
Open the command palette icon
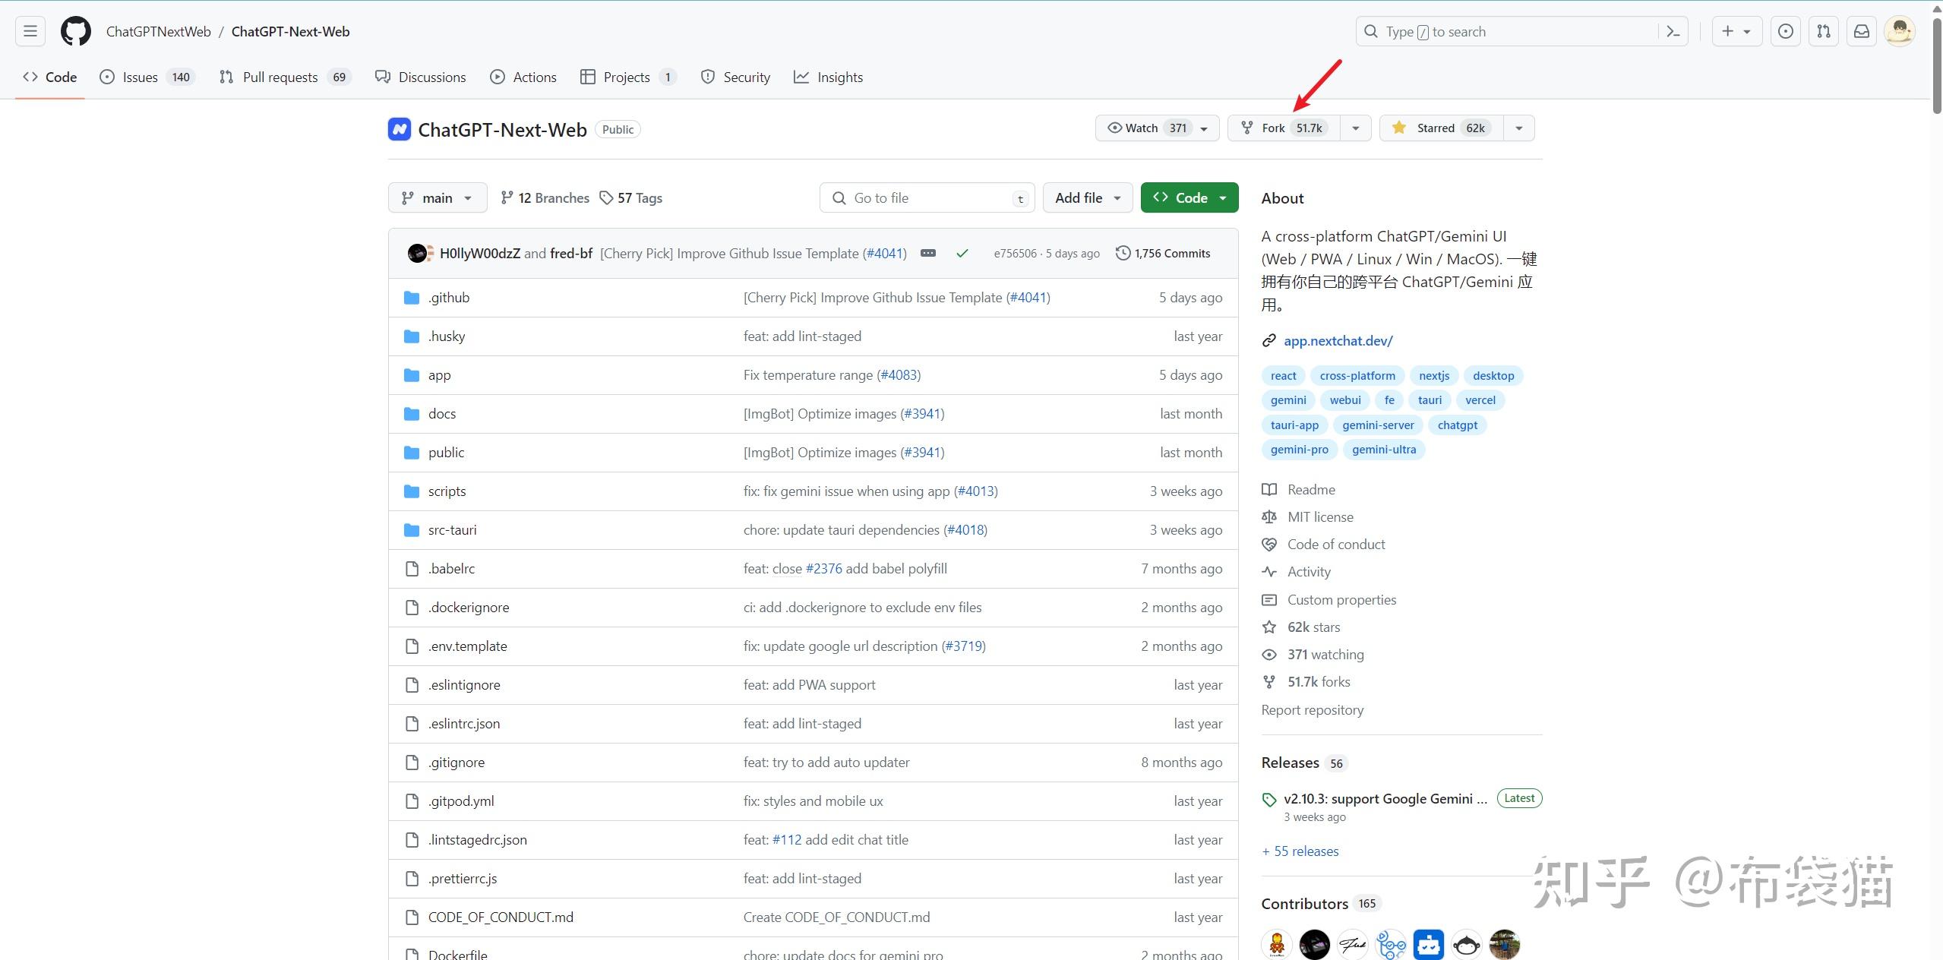point(1673,32)
